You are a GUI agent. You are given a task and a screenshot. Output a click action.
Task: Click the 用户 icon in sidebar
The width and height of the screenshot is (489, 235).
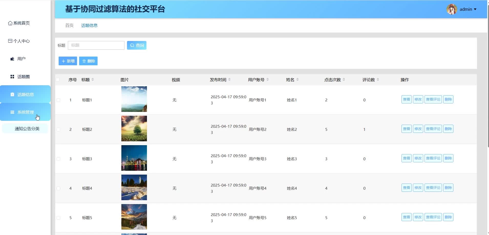click(12, 59)
